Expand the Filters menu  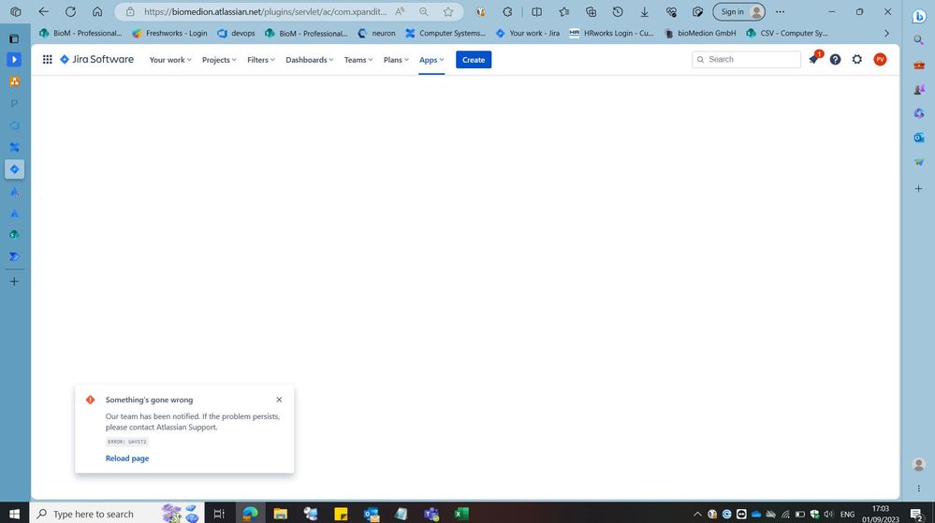tap(260, 60)
